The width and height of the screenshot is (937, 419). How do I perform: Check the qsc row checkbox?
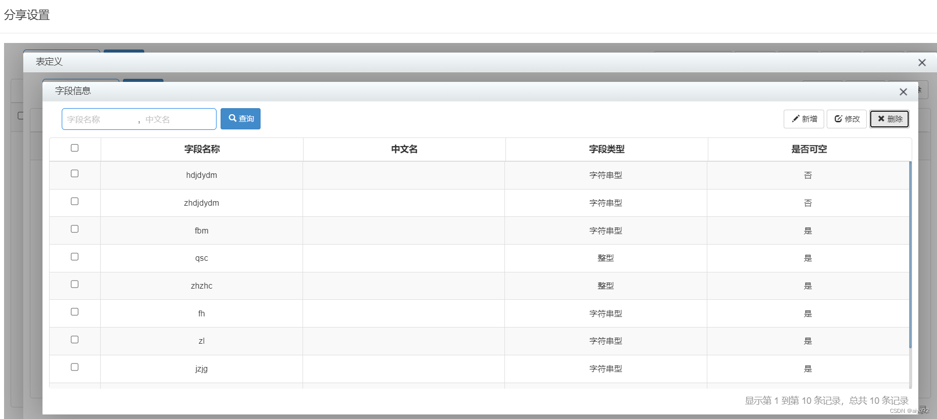[x=74, y=257]
